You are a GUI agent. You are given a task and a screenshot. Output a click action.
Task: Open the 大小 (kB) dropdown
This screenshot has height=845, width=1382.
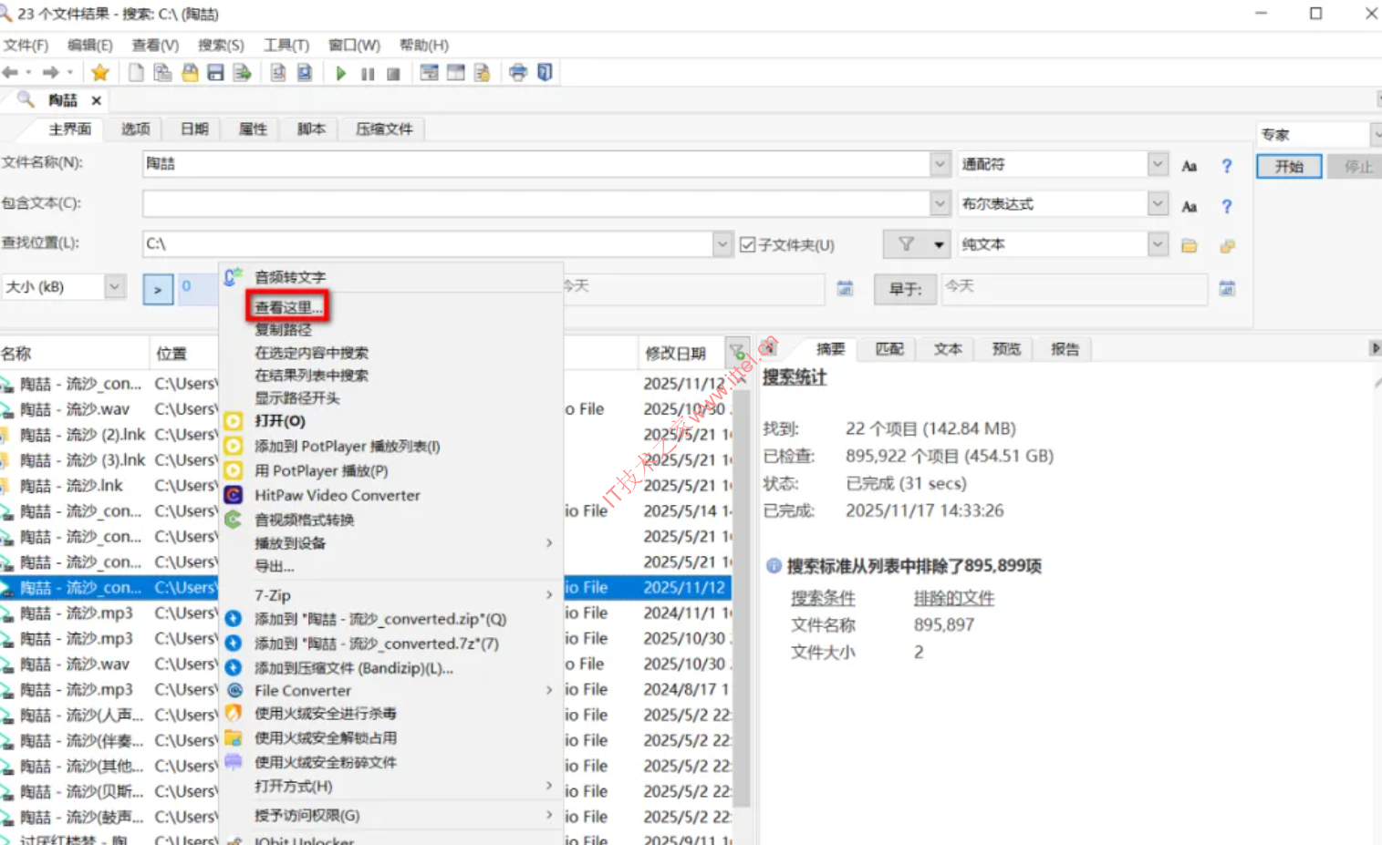click(x=114, y=287)
